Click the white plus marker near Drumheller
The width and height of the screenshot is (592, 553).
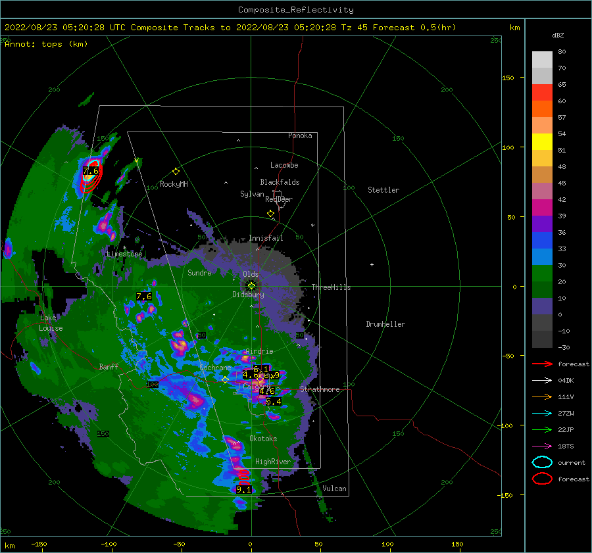[x=372, y=264]
